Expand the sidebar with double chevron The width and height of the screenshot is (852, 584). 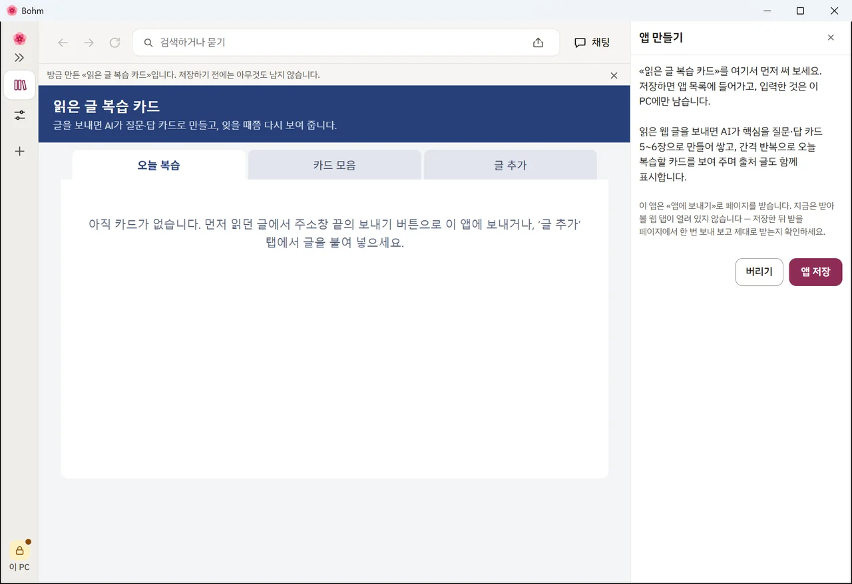tap(19, 58)
